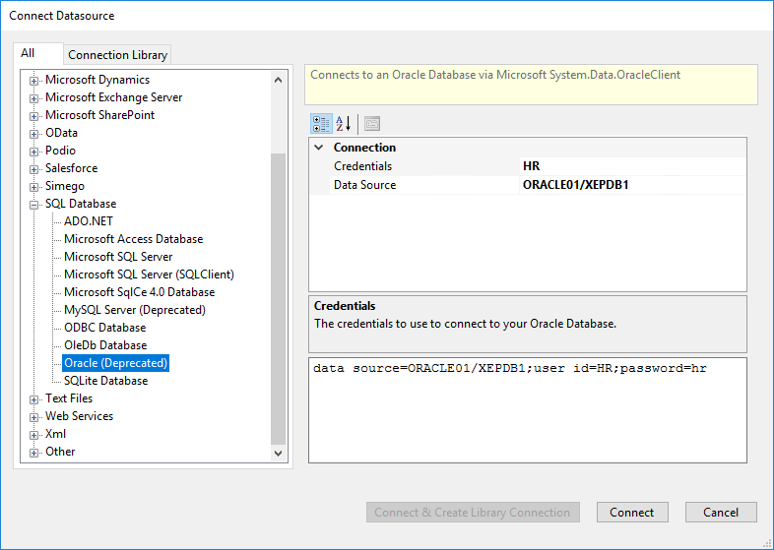Sort properties alphabetically with A-Z icon
Screen dimensions: 774x550
(344, 124)
